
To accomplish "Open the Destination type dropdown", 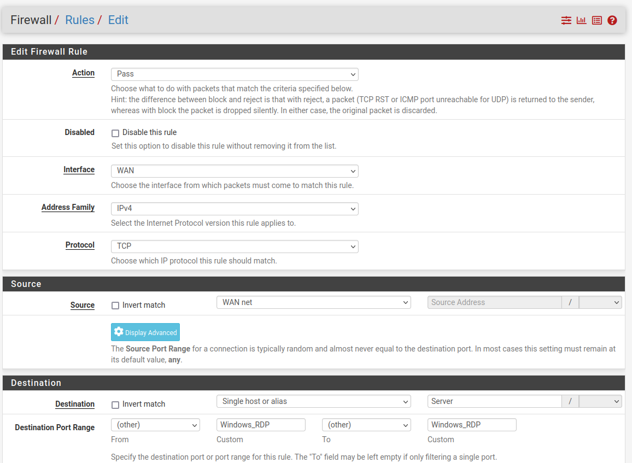I will click(x=313, y=401).
